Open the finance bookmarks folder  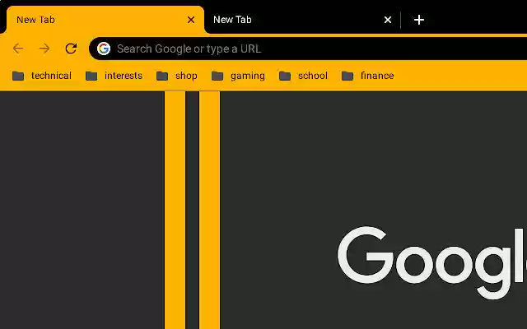coord(368,76)
